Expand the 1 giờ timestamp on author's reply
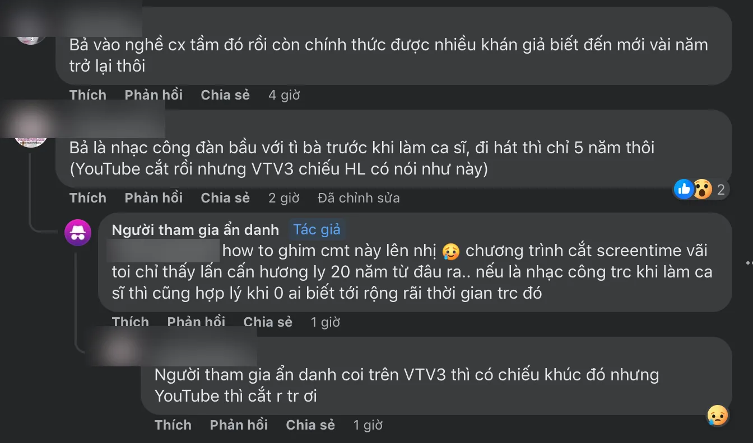 click(x=325, y=322)
